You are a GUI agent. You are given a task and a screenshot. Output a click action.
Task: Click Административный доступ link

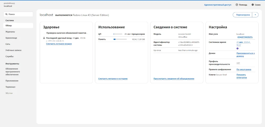(218, 5)
